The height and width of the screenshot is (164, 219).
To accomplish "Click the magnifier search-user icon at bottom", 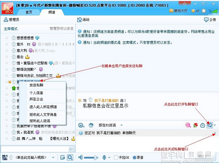I will (x=70, y=157).
